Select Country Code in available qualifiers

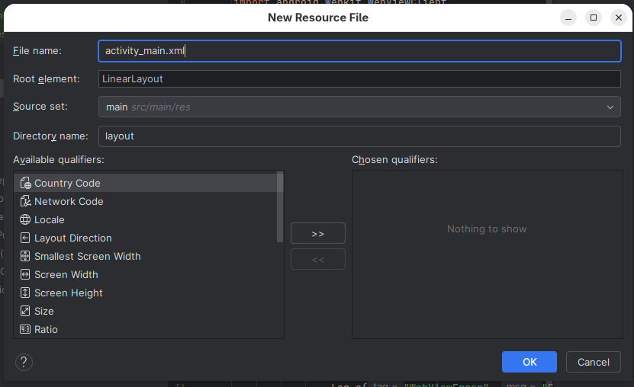tap(146, 183)
